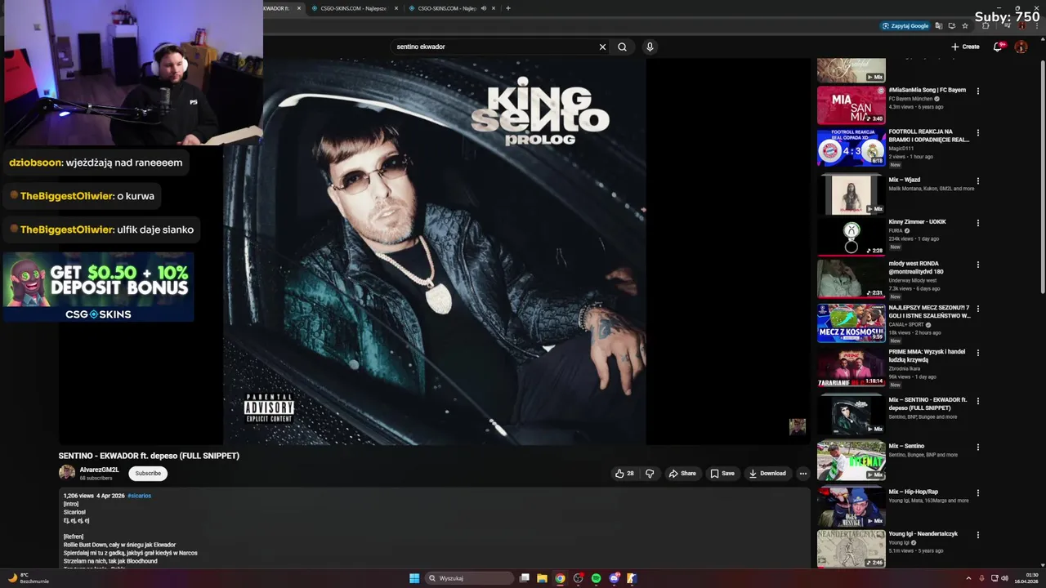Open a new browser tab

click(x=508, y=8)
